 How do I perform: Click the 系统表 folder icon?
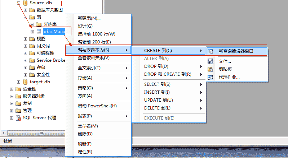pos(39,24)
